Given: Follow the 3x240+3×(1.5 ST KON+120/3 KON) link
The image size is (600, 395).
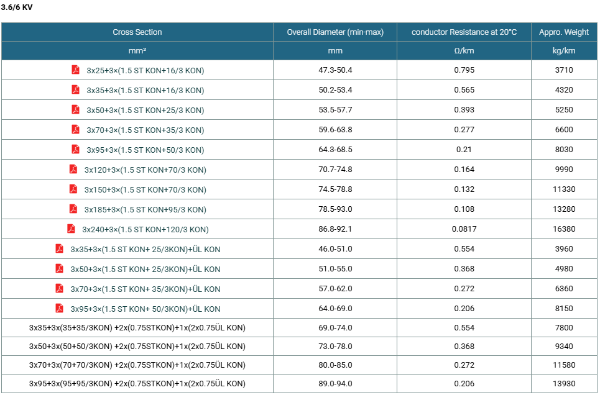Looking at the screenshot, I should click(x=145, y=229).
